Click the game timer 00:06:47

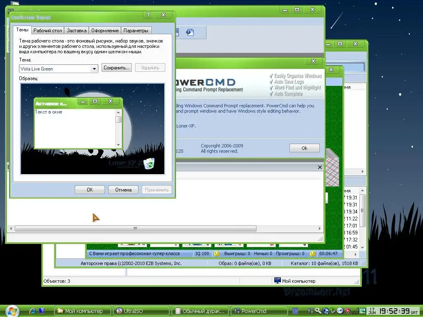pos(328,254)
